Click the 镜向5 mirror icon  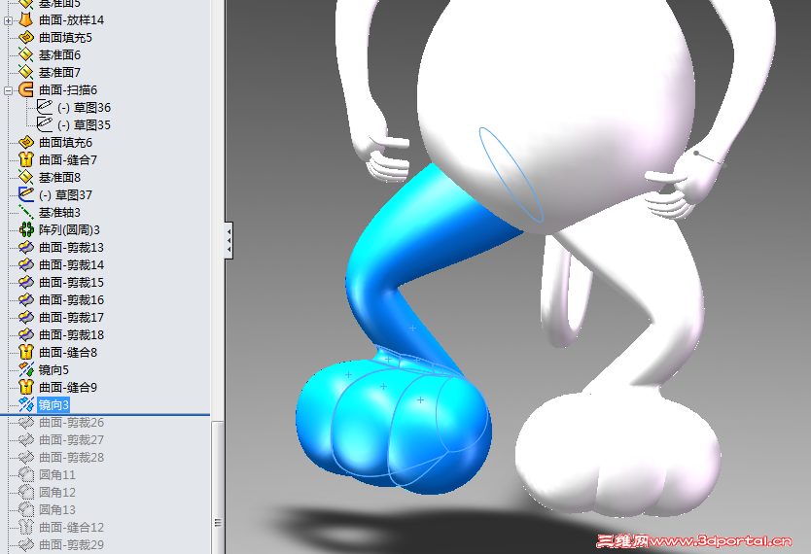(26, 369)
